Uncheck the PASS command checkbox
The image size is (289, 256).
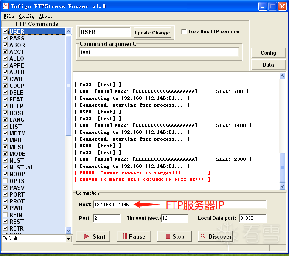coord(6,38)
